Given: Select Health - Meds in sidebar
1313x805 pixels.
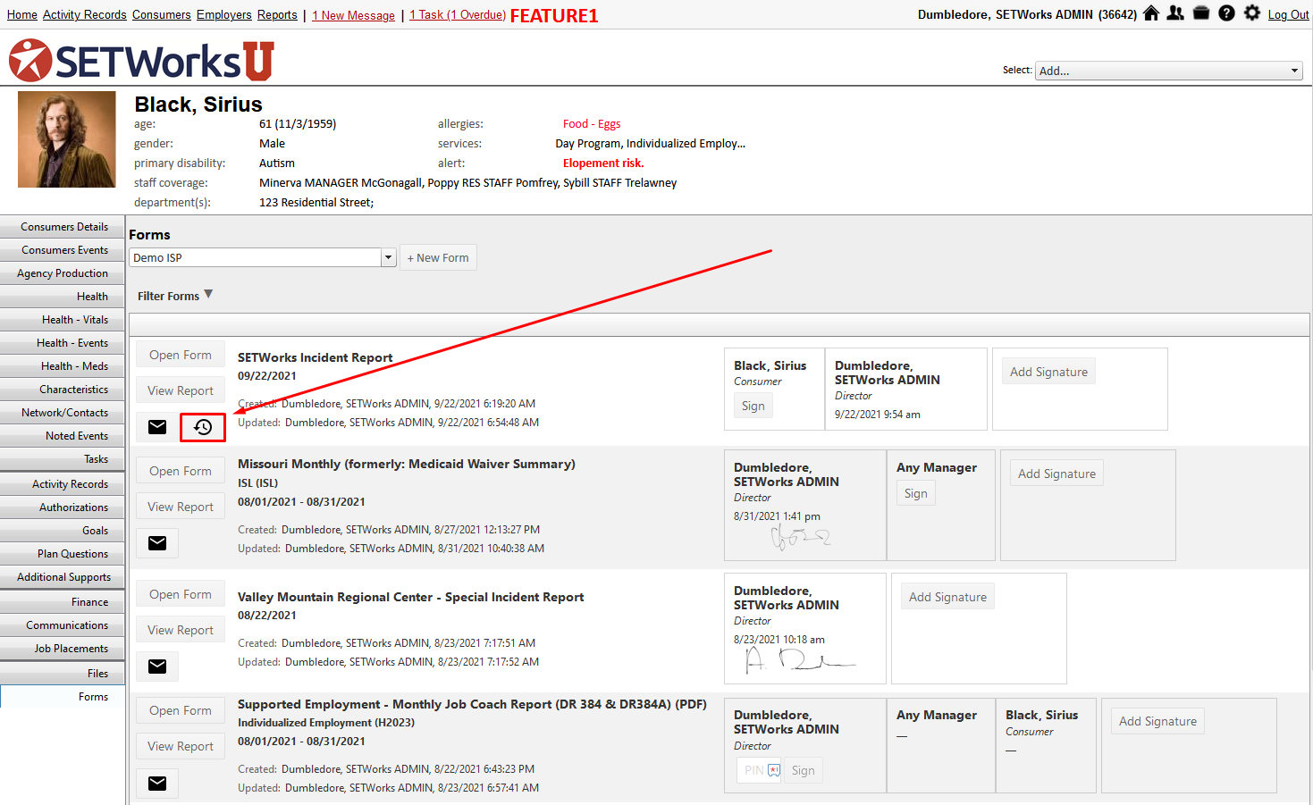Looking at the screenshot, I should point(63,366).
